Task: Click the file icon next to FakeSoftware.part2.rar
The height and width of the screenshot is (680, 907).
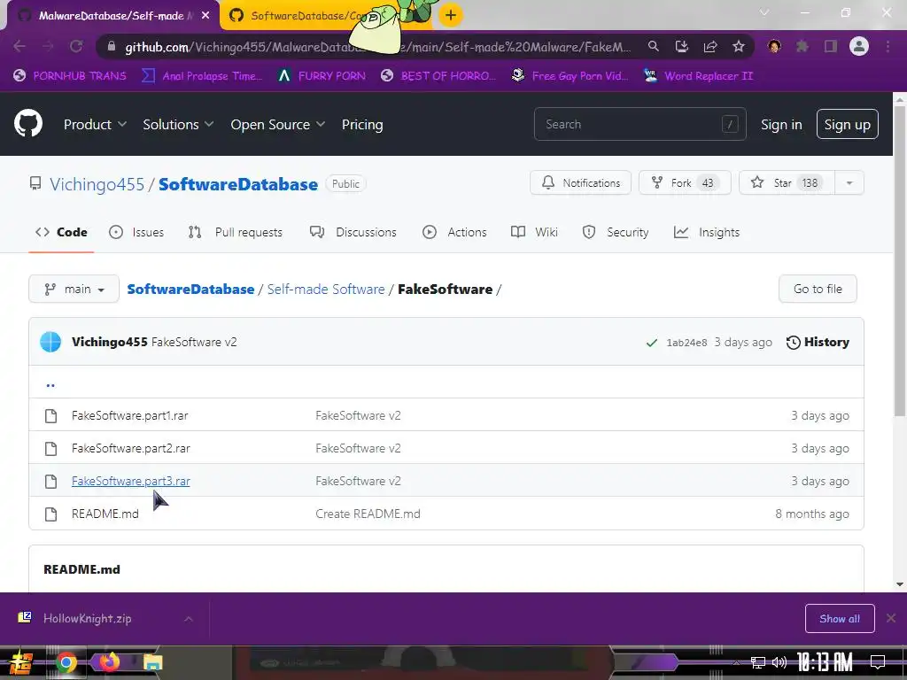Action: point(50,449)
